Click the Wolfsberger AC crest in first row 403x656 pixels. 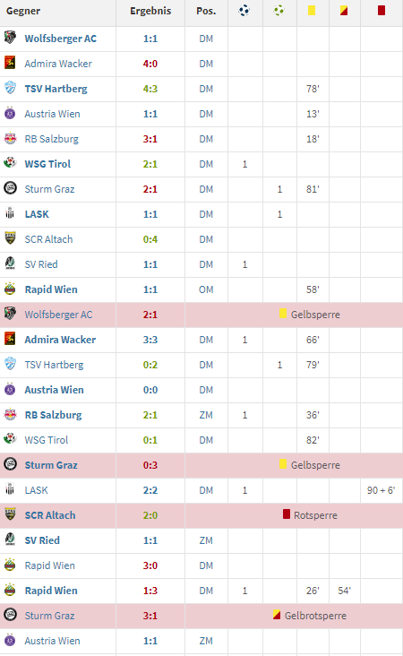[10, 38]
